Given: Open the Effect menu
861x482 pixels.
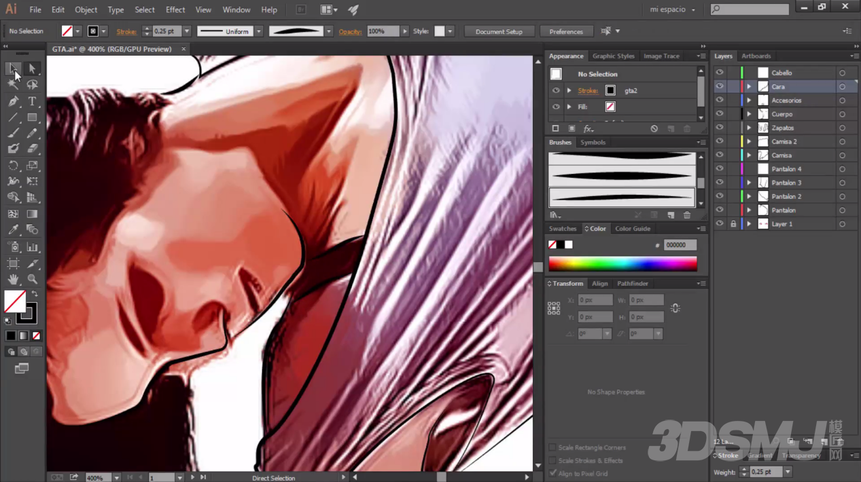Looking at the screenshot, I should pos(175,10).
